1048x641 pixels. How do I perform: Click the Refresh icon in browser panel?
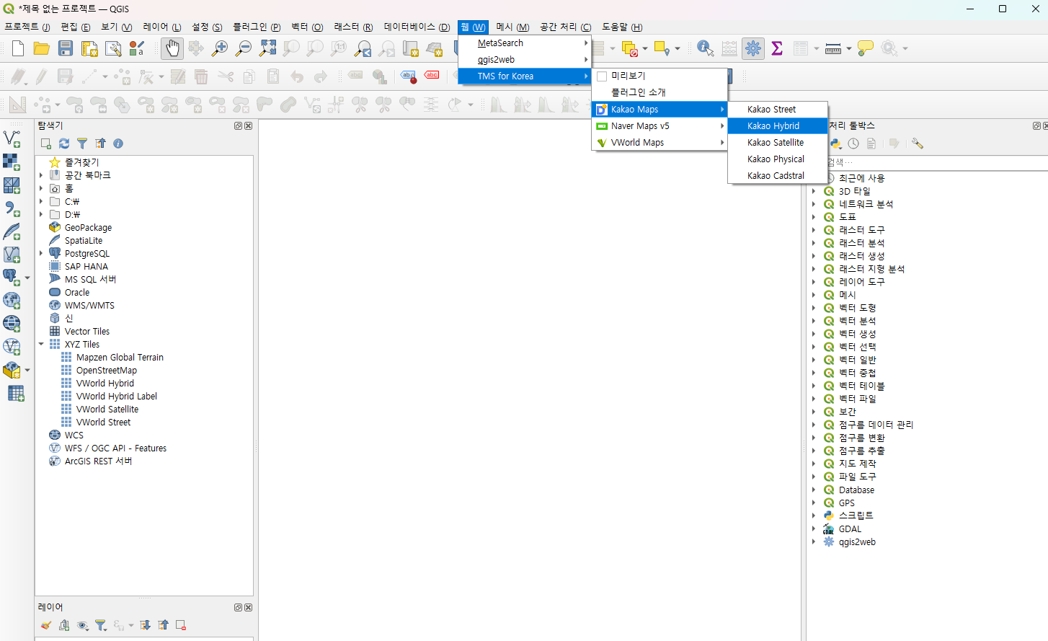pos(64,143)
